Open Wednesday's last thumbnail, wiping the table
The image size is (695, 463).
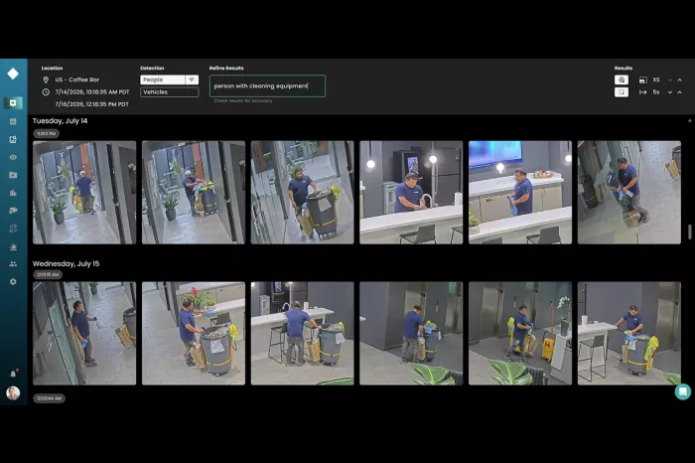(x=629, y=334)
